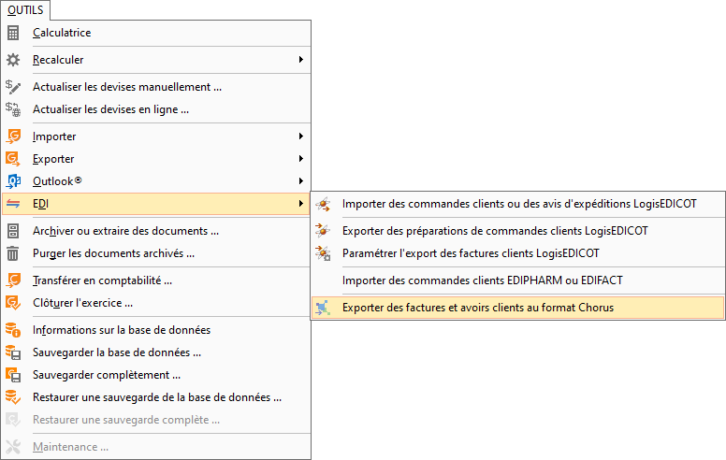Image resolution: width=726 pixels, height=460 pixels.
Task: Click the Chorus export icon in the submenu
Action: [x=323, y=308]
